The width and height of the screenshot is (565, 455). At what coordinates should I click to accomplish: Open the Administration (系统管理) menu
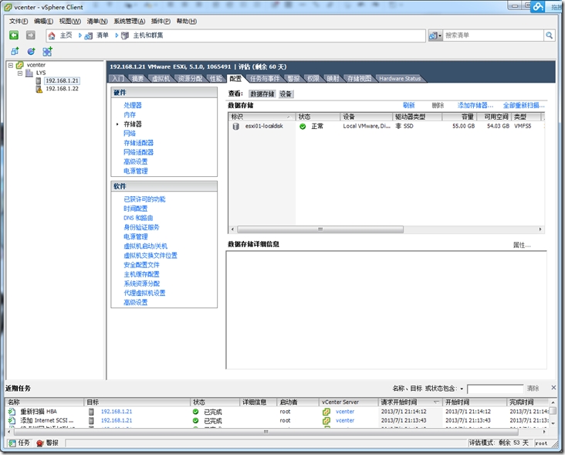130,22
